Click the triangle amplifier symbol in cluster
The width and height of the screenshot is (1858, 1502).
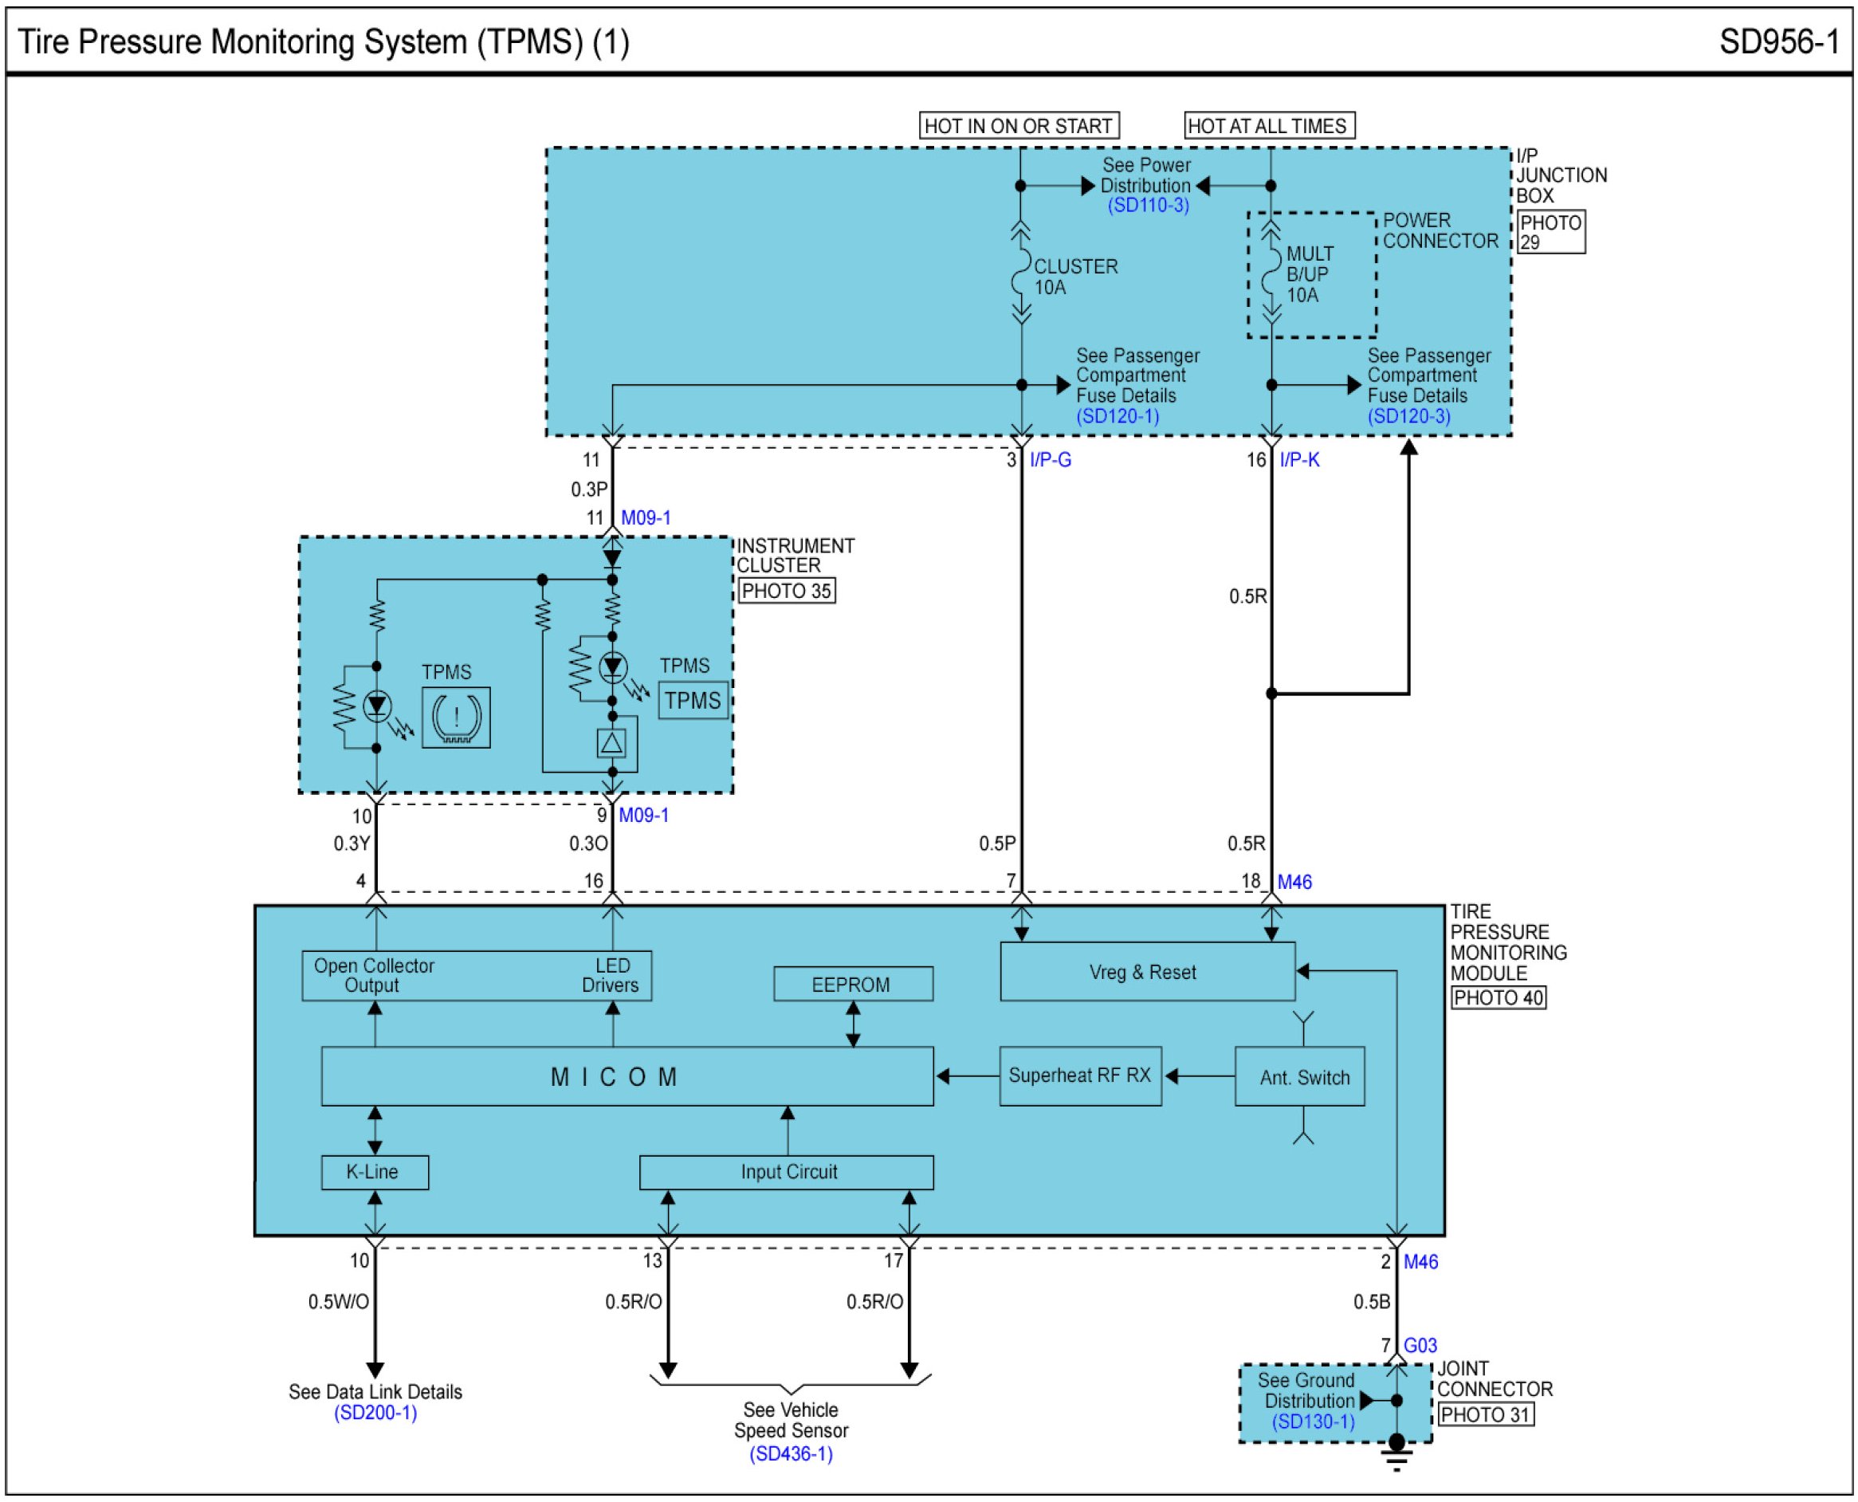pyautogui.click(x=611, y=743)
